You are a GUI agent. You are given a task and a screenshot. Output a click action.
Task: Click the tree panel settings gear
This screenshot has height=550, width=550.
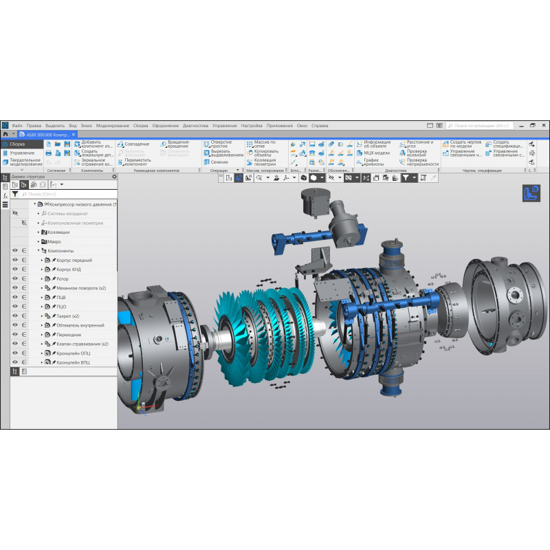[x=113, y=177]
